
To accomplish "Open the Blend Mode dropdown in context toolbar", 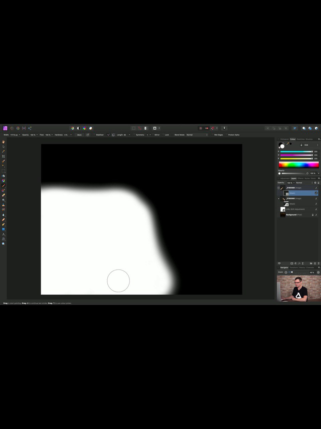I will 197,135.
